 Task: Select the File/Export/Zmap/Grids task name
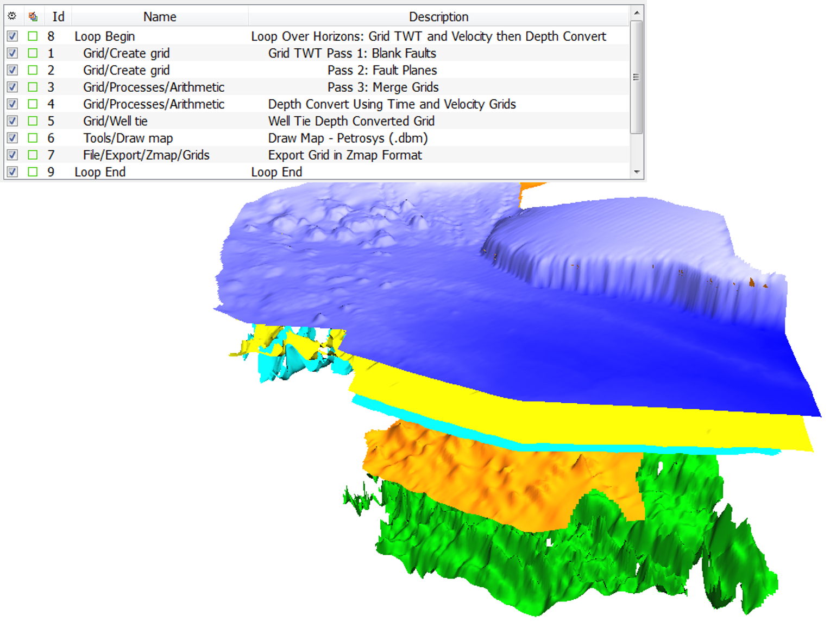[146, 155]
